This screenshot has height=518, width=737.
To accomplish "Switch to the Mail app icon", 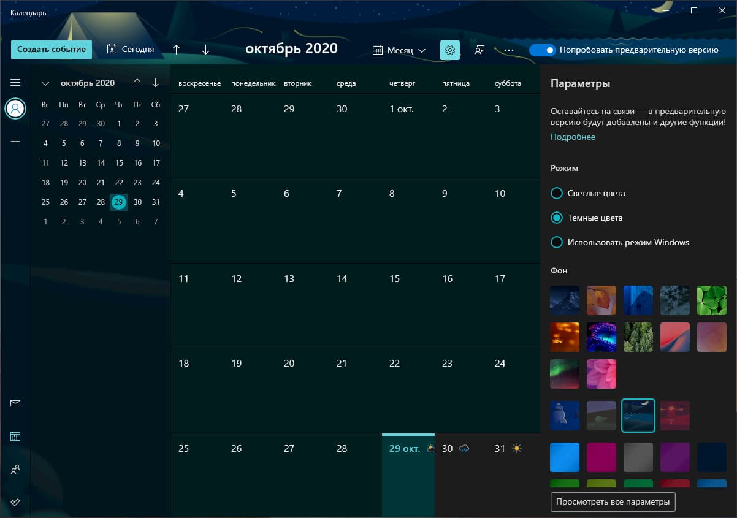I will [15, 403].
